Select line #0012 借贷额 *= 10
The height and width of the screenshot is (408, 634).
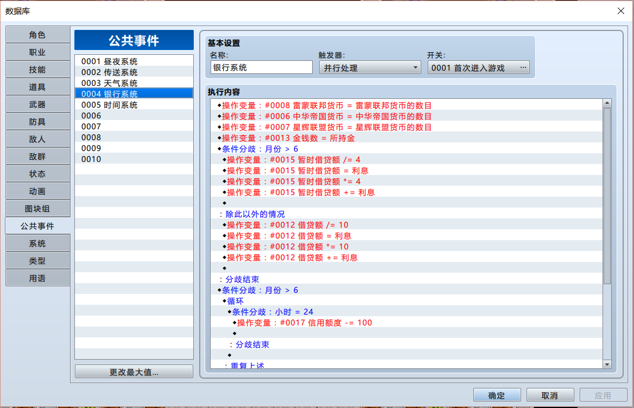point(407,247)
